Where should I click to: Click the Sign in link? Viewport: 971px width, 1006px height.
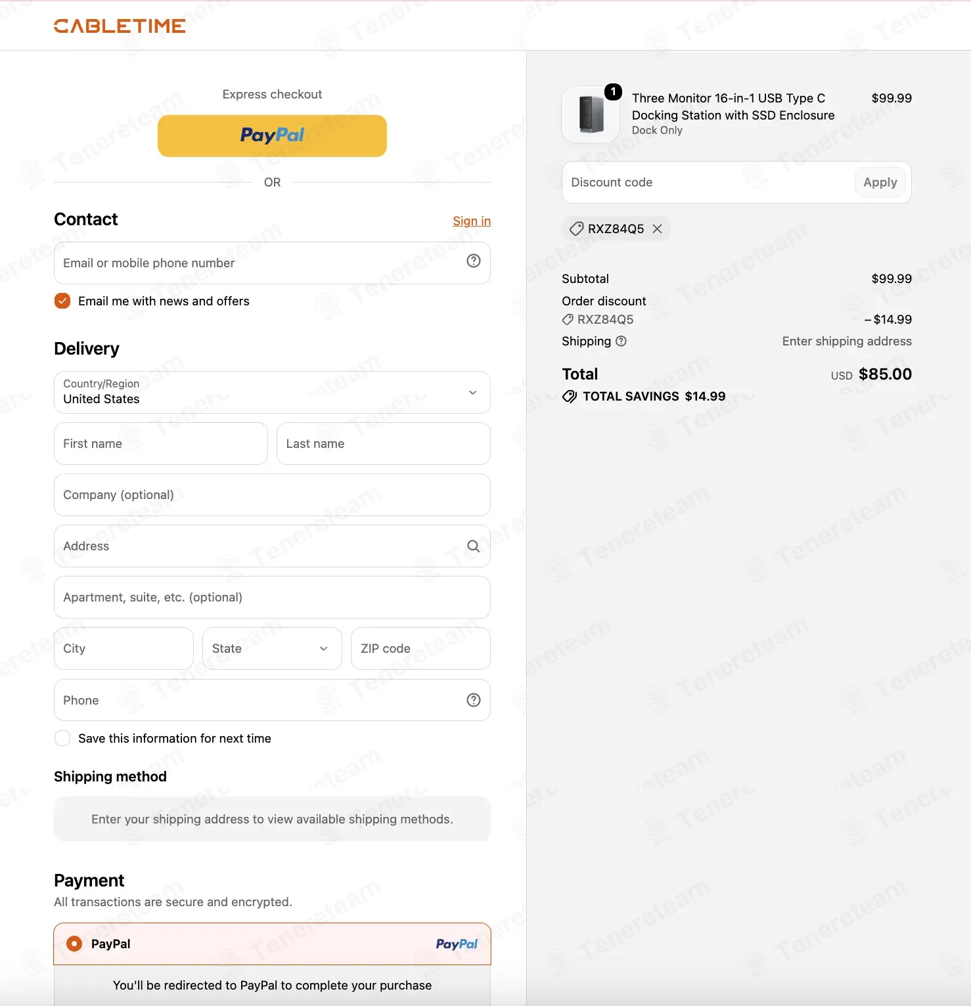(472, 221)
